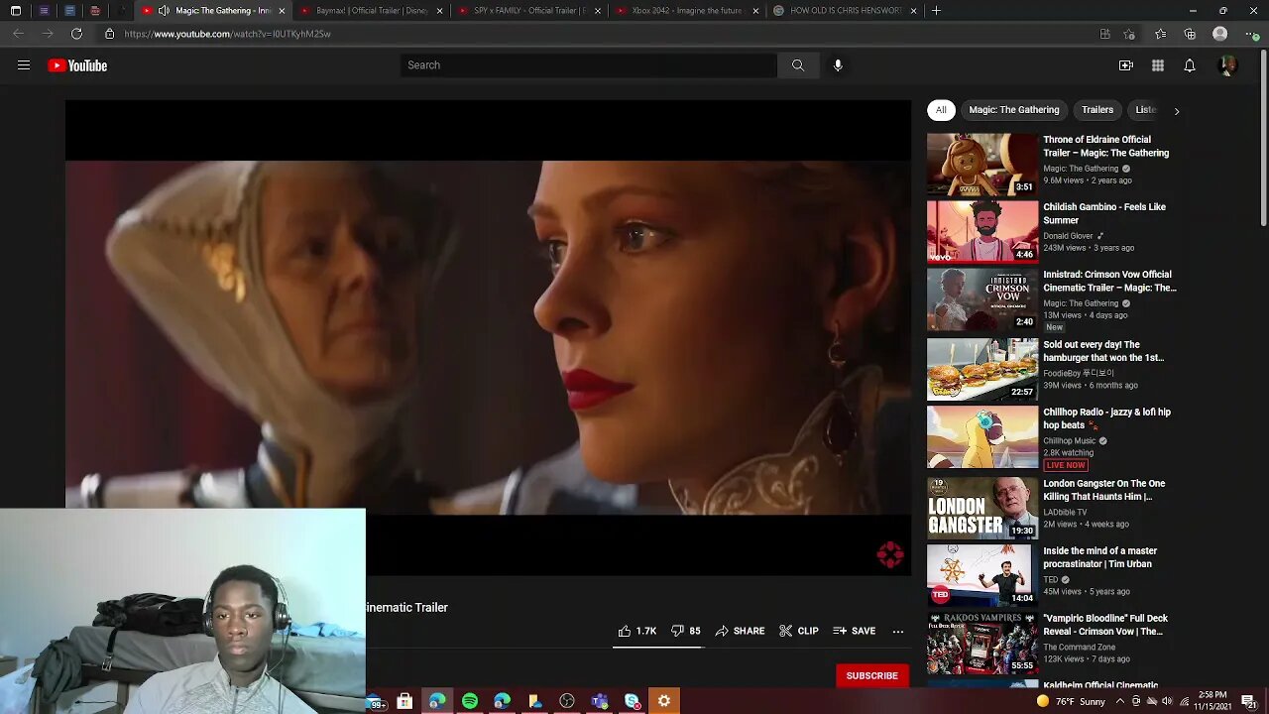Viewport: 1269px width, 714px height.
Task: Open the account avatar menu
Action: [1227, 65]
